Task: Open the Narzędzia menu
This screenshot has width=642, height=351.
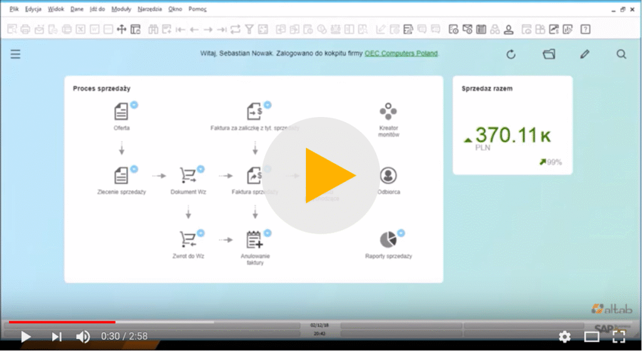Action: pos(150,9)
